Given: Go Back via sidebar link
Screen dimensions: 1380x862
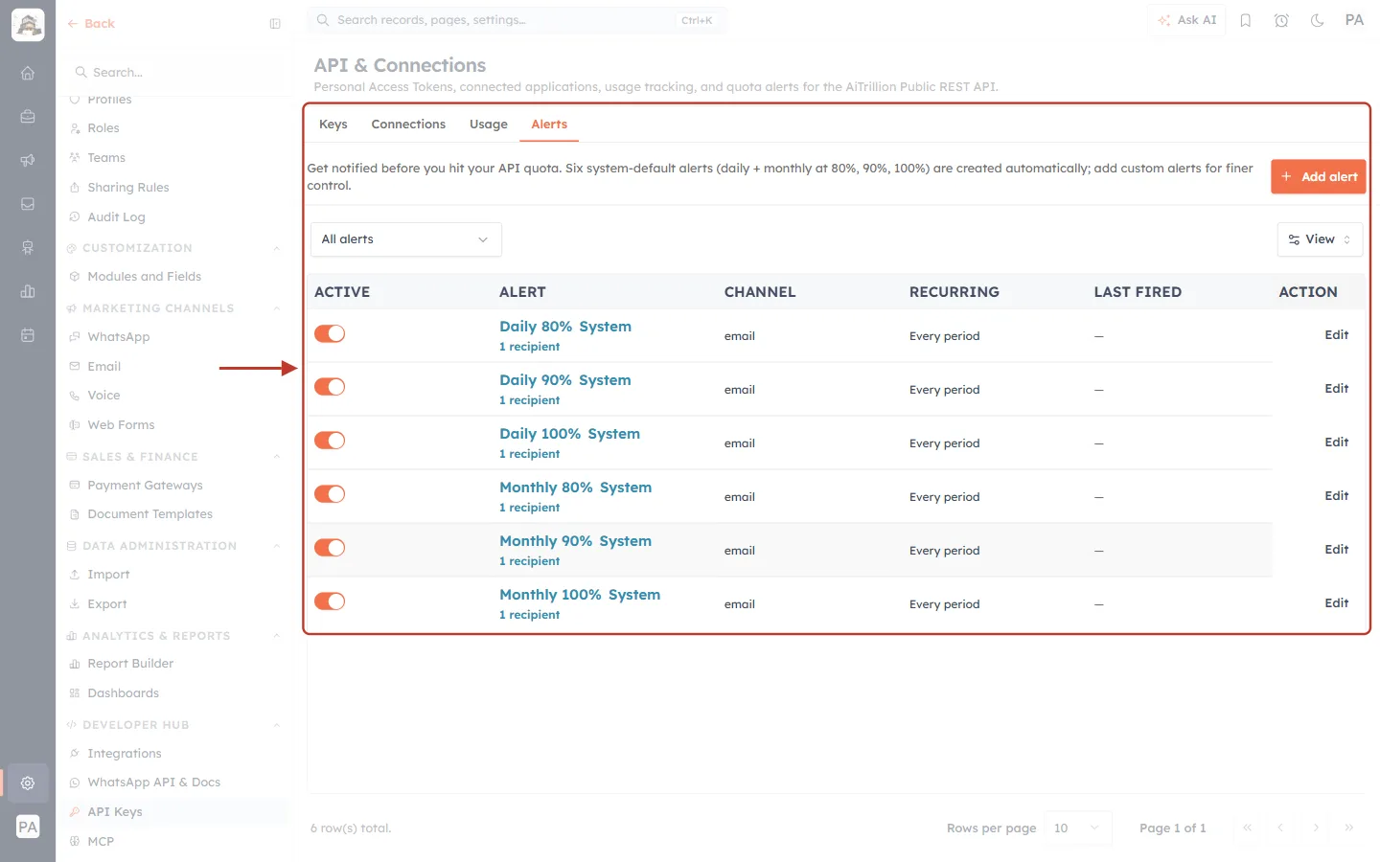Looking at the screenshot, I should pyautogui.click(x=91, y=24).
